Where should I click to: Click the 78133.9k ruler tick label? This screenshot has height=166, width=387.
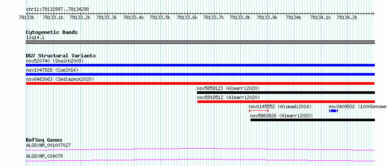point(267,17)
